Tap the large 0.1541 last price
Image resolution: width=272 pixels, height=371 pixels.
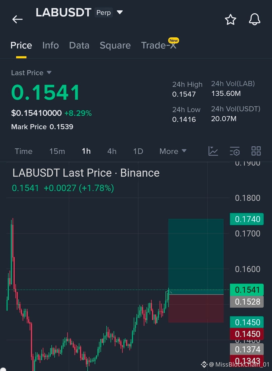[x=46, y=92]
